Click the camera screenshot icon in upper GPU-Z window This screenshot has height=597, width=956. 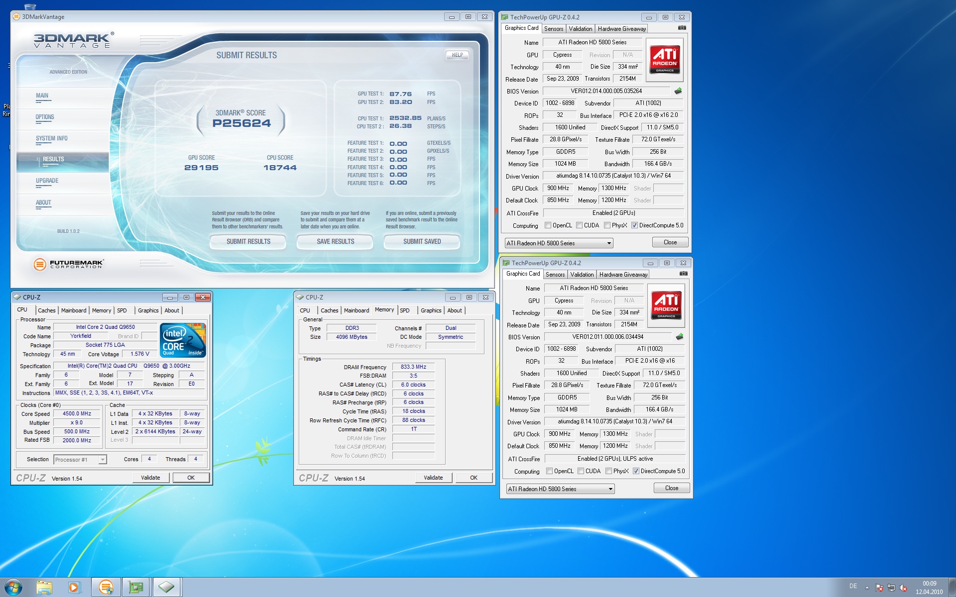coord(682,28)
